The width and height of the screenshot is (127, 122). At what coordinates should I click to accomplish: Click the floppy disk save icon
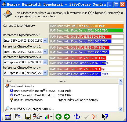click(28, 117)
